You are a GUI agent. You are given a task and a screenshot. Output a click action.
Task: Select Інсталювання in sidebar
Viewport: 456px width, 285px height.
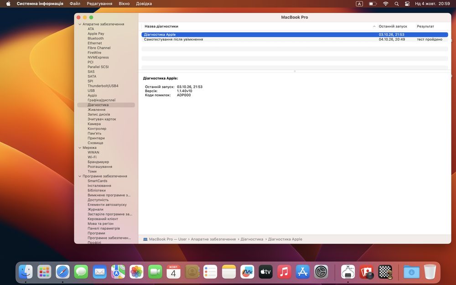tap(99, 186)
